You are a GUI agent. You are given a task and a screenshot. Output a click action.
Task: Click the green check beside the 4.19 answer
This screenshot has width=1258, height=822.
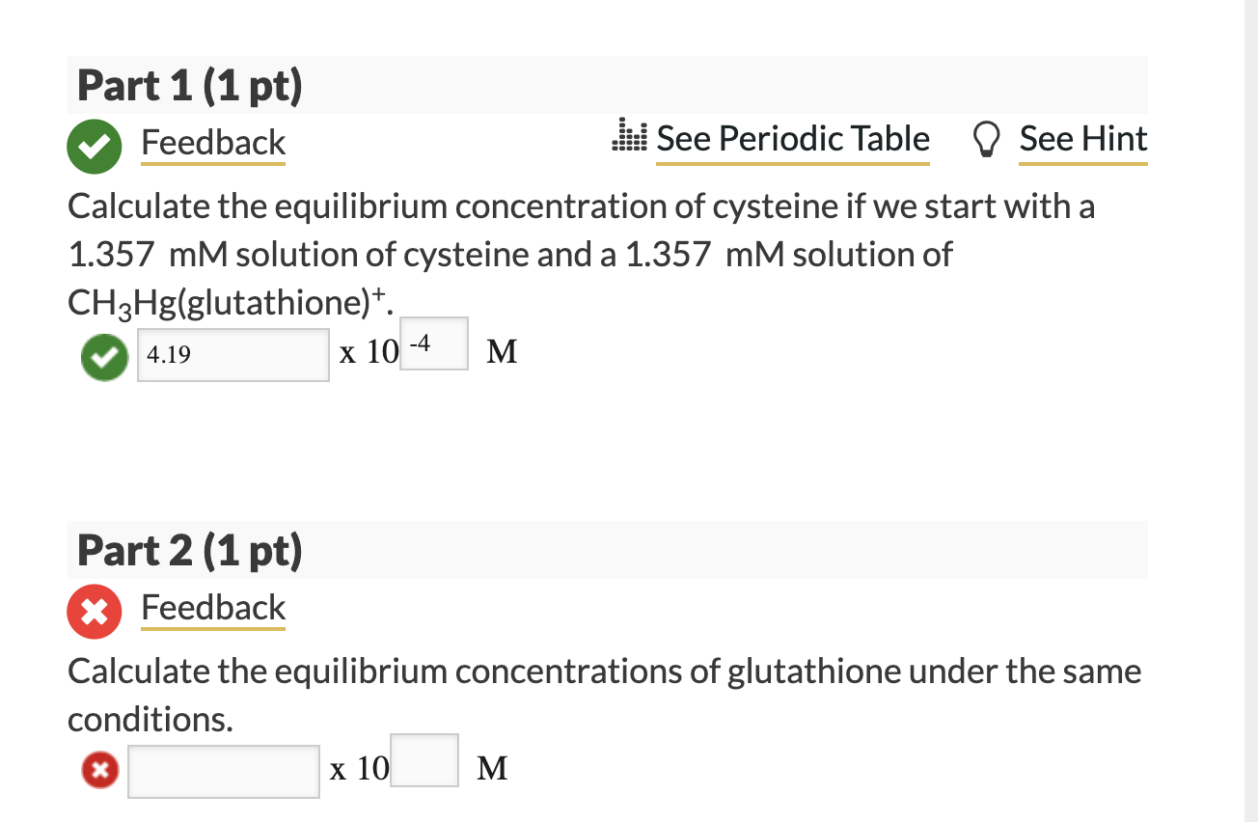(x=103, y=356)
